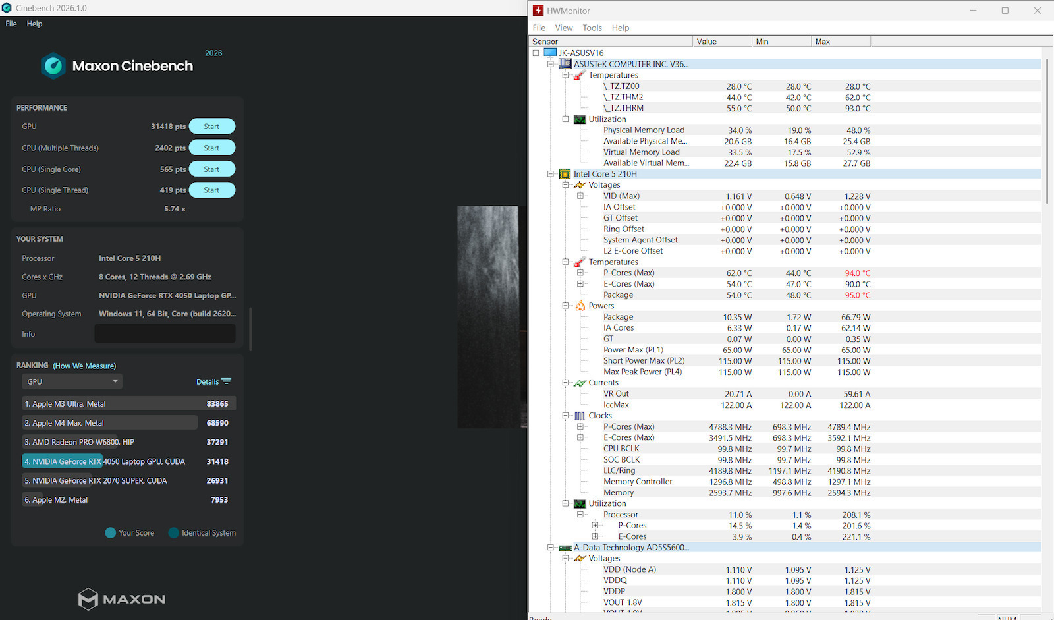1054x620 pixels.
Task: Expand P-Cores under Processor utilization
Action: pos(595,526)
